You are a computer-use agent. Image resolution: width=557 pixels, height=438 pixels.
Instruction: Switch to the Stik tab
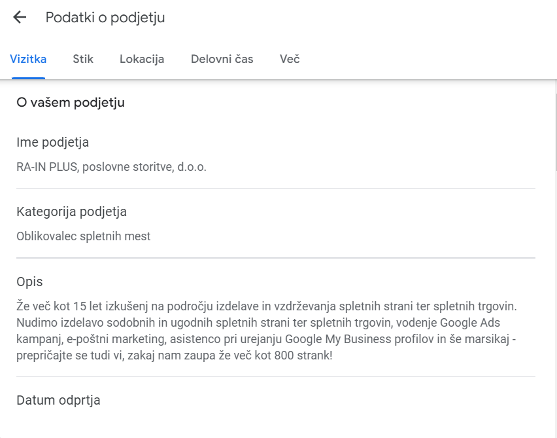[x=83, y=60]
